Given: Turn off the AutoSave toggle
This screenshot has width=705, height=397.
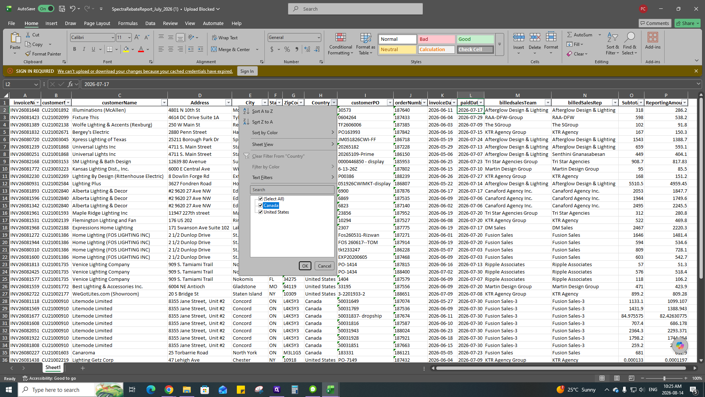Looking at the screenshot, I should click(x=46, y=9).
